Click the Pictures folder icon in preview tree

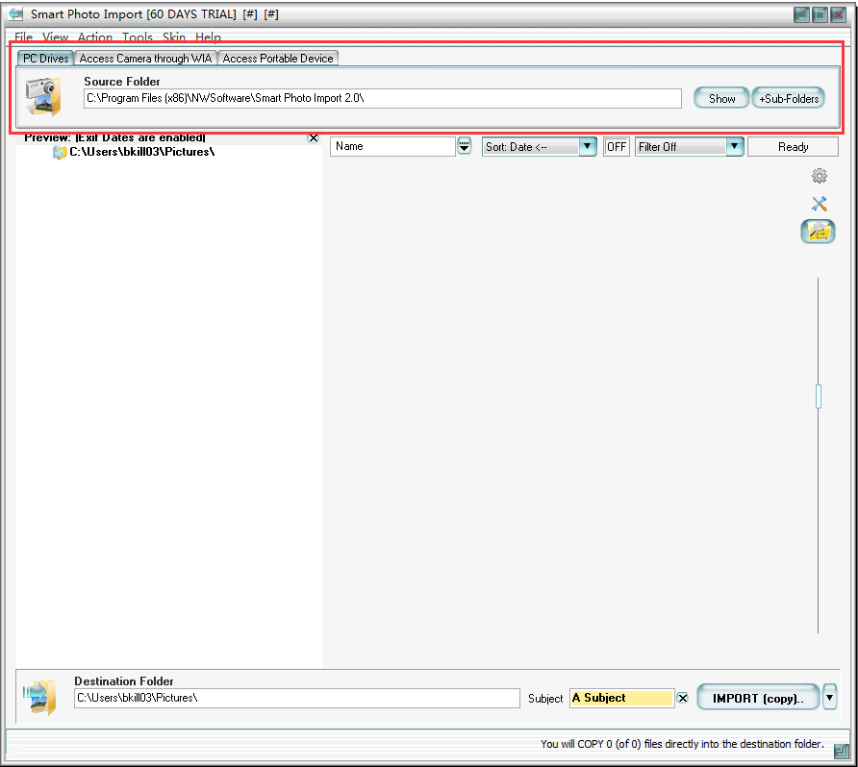59,152
